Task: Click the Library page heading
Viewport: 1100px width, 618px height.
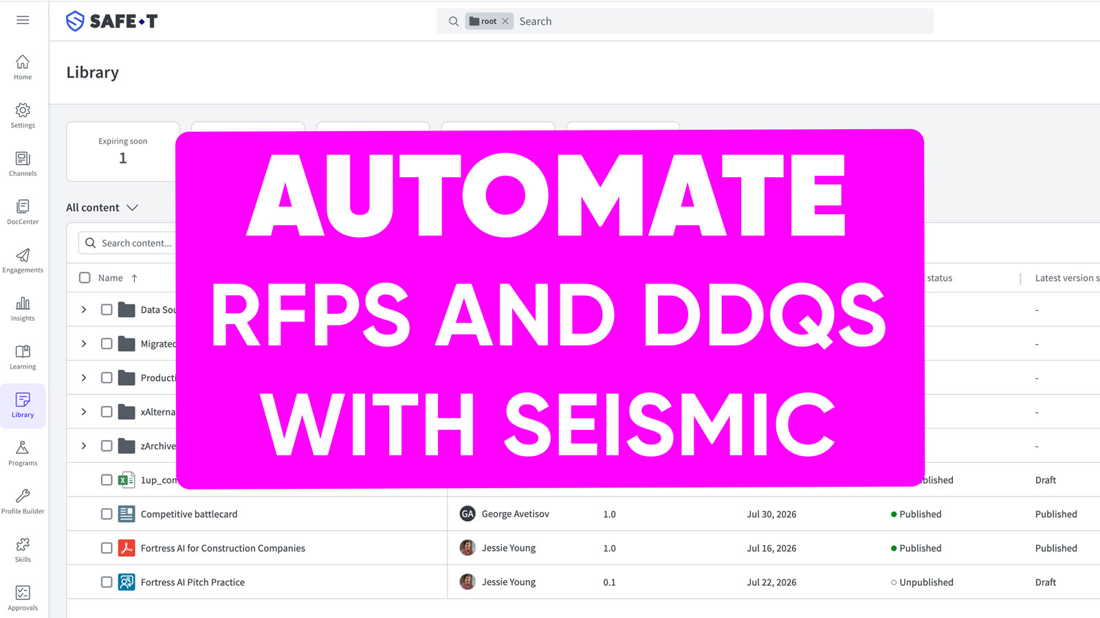Action: 93,73
